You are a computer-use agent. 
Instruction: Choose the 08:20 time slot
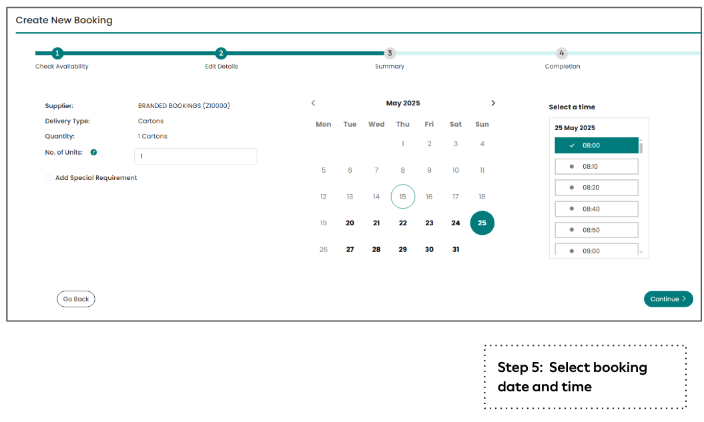click(x=597, y=188)
